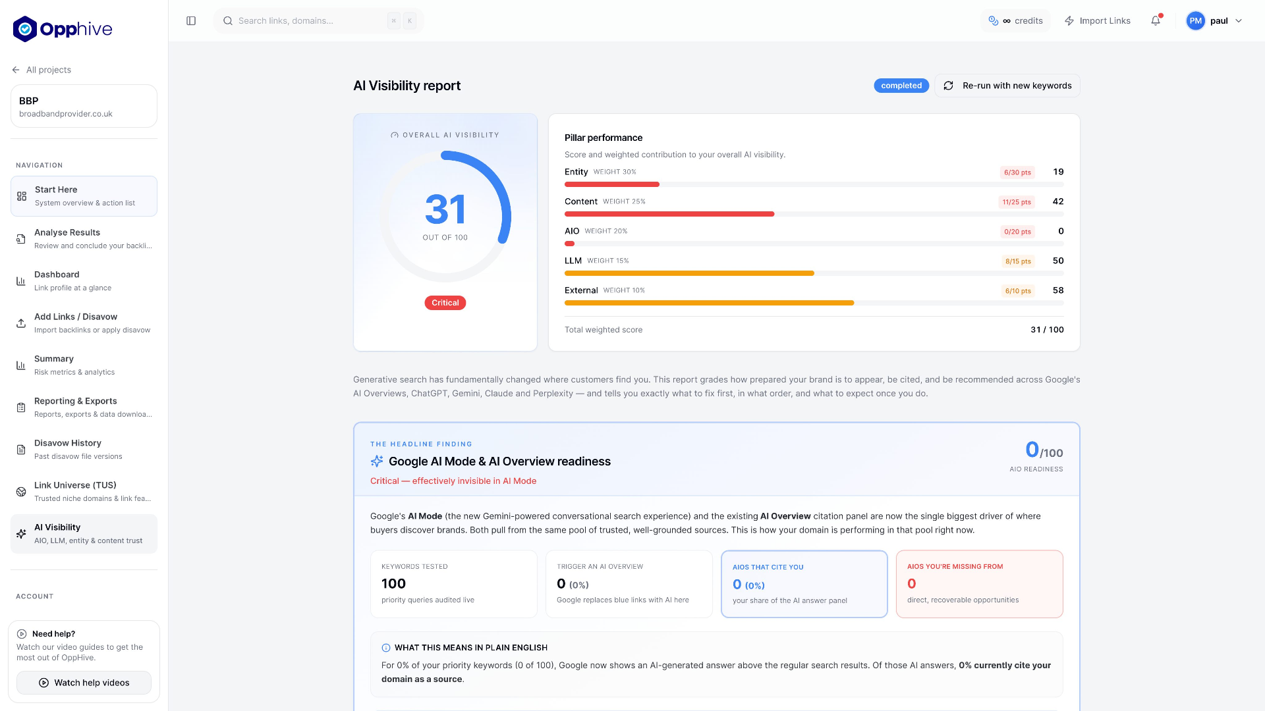Click the AI Visibility sparkle icon
Screen dimensions: 1265x711
(x=21, y=534)
